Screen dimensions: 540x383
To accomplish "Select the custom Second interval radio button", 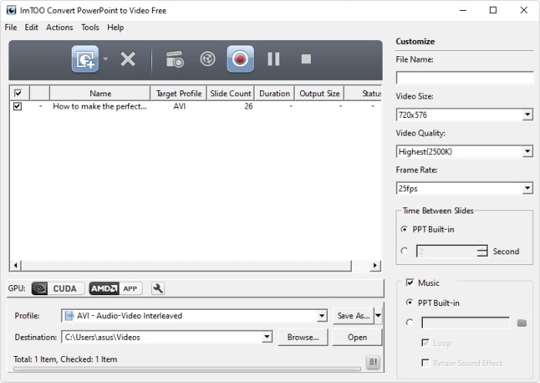I will 404,251.
